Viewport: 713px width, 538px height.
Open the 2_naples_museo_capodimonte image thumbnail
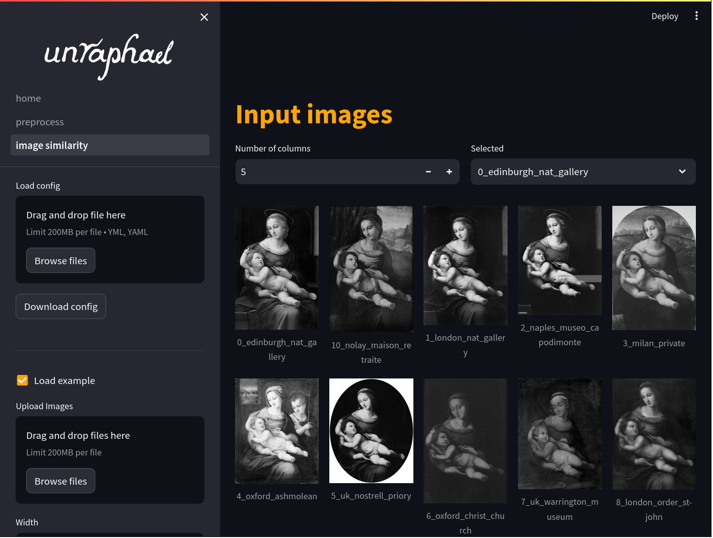560,261
